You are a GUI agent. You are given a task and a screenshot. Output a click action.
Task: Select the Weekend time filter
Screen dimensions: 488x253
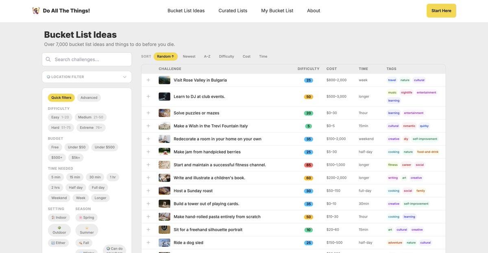pyautogui.click(x=59, y=198)
